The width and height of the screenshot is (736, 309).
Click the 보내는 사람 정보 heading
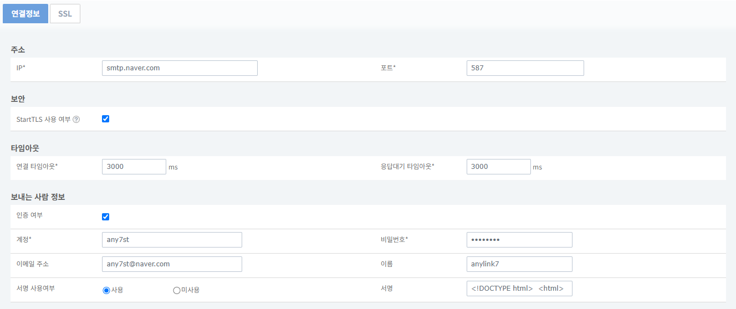click(x=38, y=197)
